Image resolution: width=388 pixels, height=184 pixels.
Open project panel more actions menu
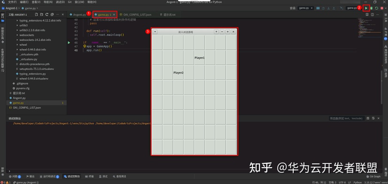click(x=57, y=14)
